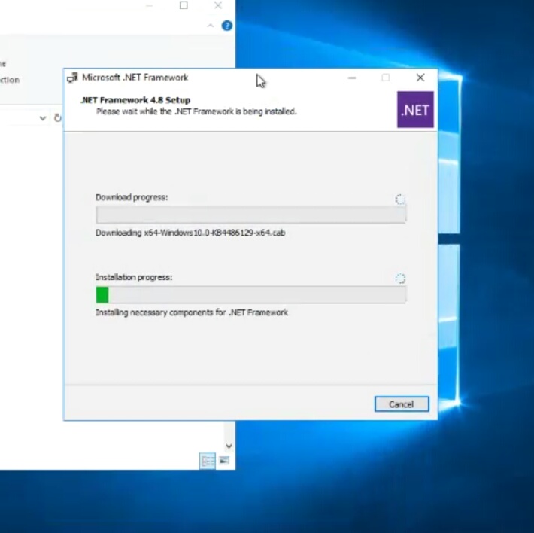Viewport: 534px width, 533px height.
Task: Click the scroll-down arrow in File Explorer
Action: point(229,446)
